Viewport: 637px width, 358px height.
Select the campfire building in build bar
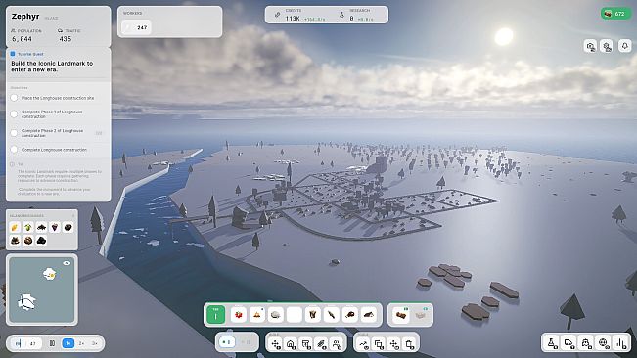click(257, 315)
